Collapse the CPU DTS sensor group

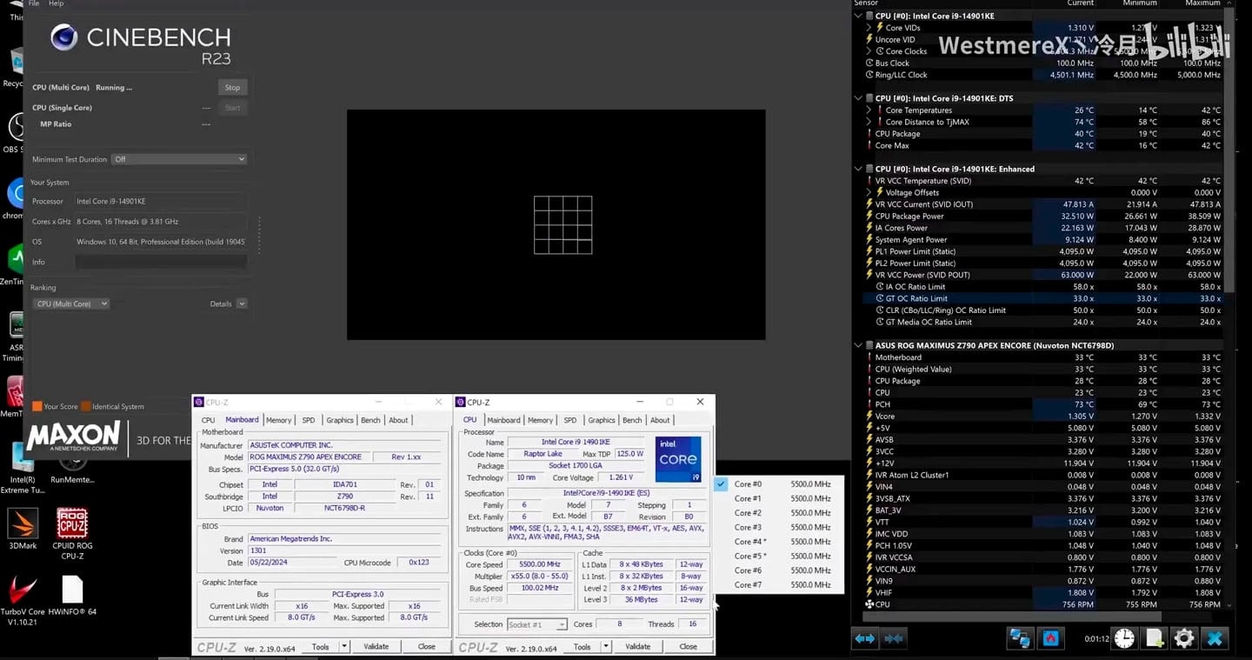point(859,98)
